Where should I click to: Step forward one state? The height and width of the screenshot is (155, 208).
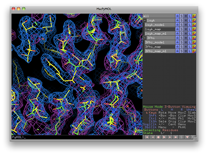[x=170, y=137]
